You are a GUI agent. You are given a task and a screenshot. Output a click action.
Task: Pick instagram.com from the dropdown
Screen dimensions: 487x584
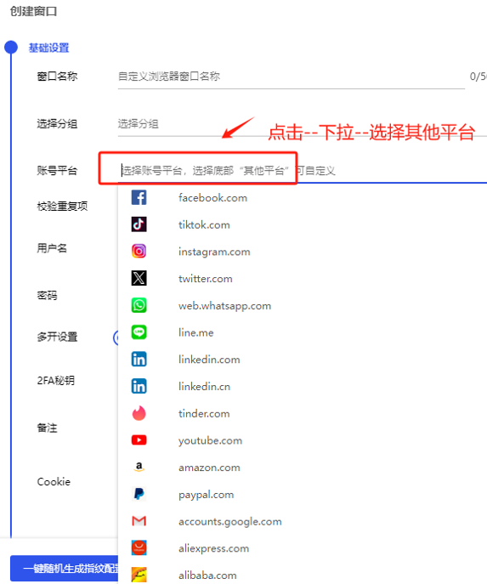[x=214, y=252]
